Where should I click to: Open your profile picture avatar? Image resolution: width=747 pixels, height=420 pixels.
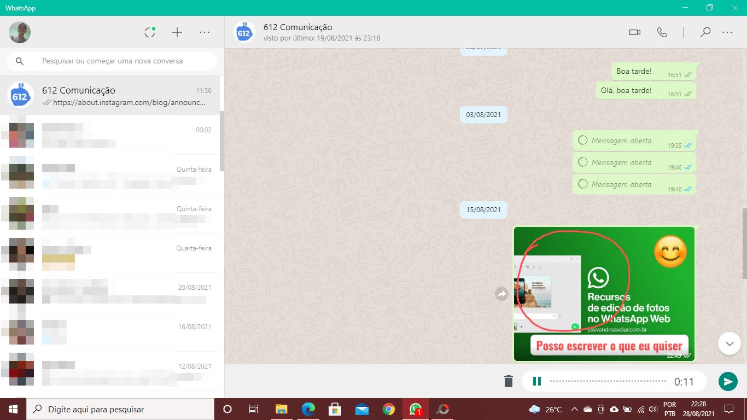point(20,32)
